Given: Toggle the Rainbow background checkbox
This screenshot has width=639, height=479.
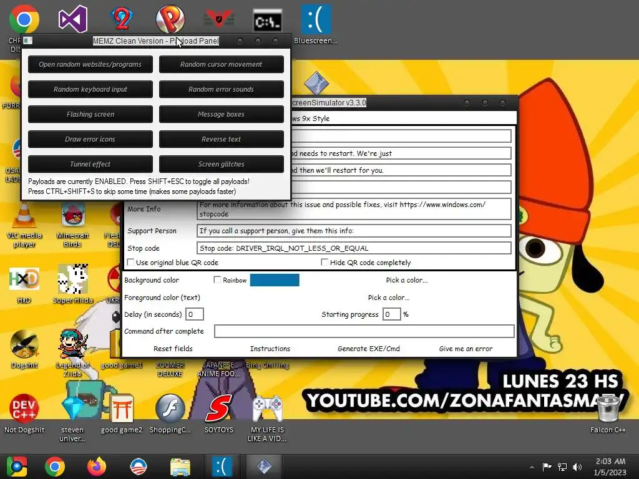Looking at the screenshot, I should 217,280.
